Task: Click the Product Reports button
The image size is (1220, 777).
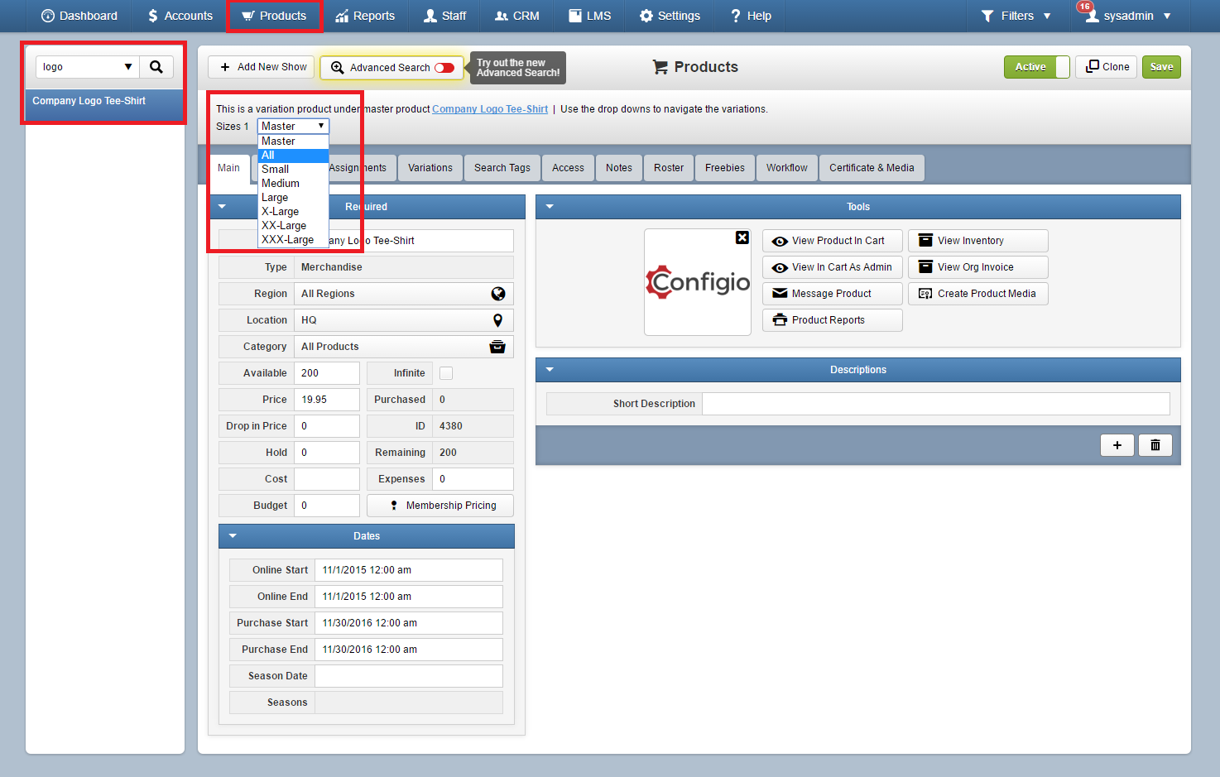Action: pos(832,320)
